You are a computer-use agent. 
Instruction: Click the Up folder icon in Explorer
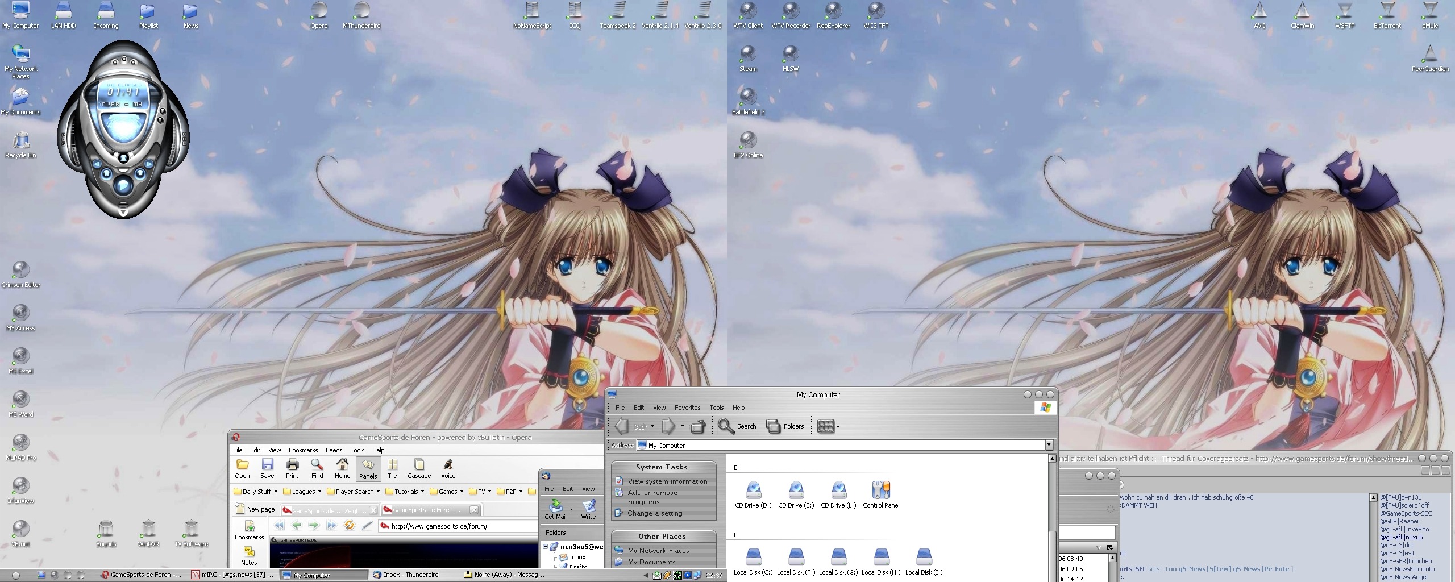[x=698, y=426]
